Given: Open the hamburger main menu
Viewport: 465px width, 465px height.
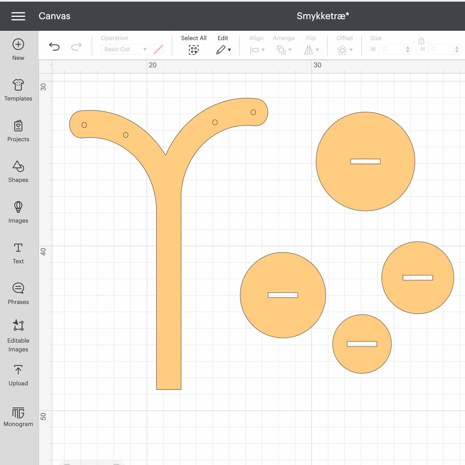Looking at the screenshot, I should coord(18,16).
